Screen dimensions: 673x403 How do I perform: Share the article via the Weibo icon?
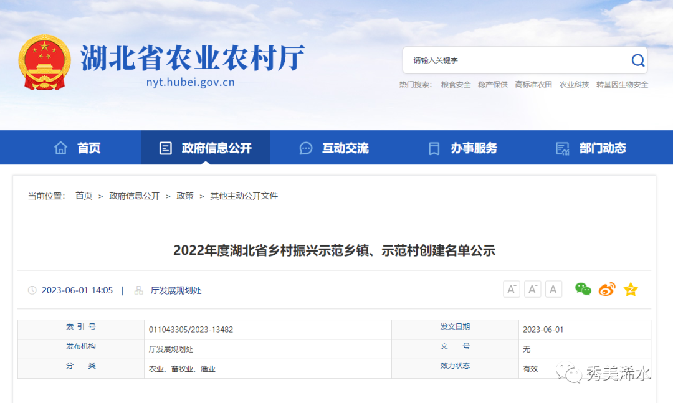click(x=607, y=289)
